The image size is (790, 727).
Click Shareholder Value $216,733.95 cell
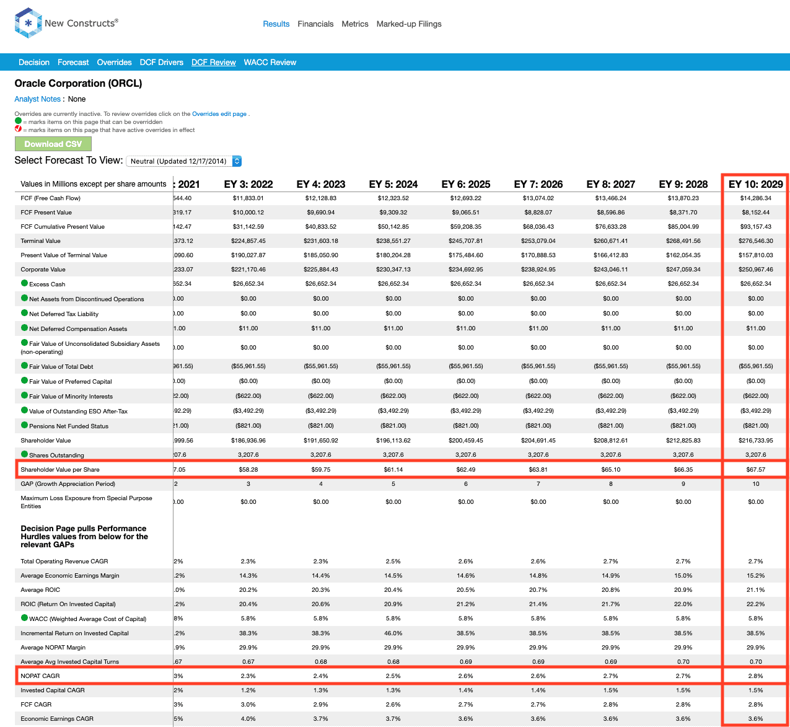coord(756,441)
